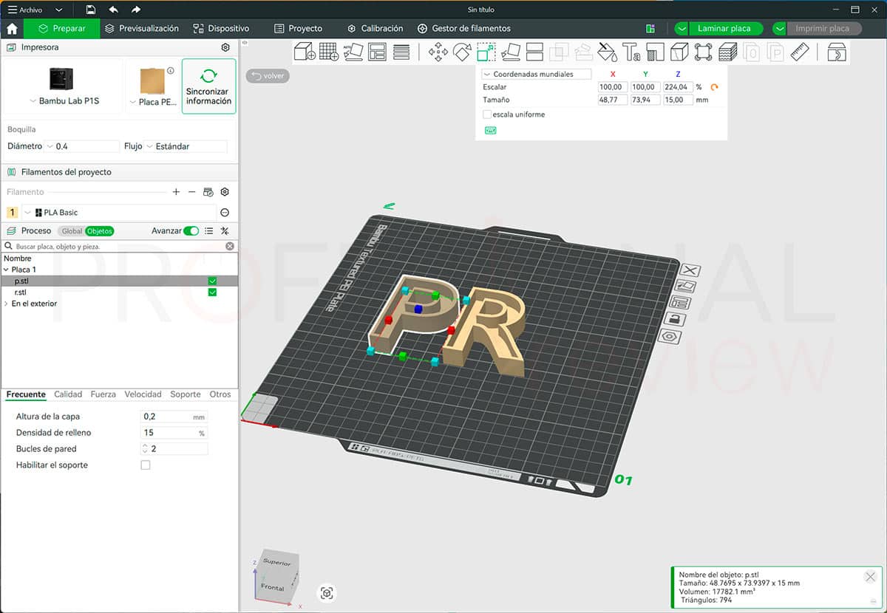887x613 pixels.
Task: Select the Cut tool icon
Action: click(x=534, y=52)
